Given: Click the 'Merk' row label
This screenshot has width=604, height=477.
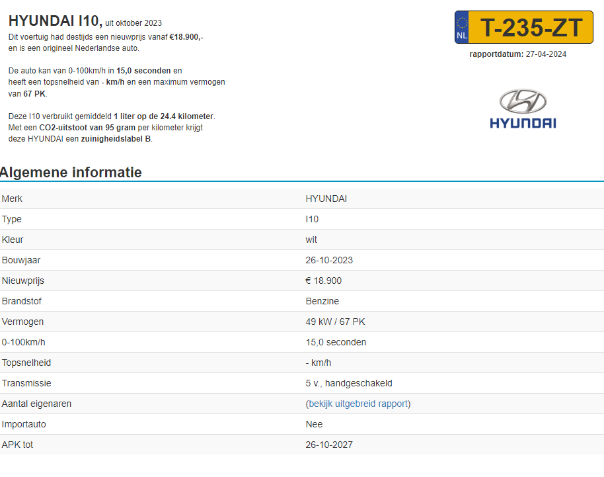Looking at the screenshot, I should 12,198.
